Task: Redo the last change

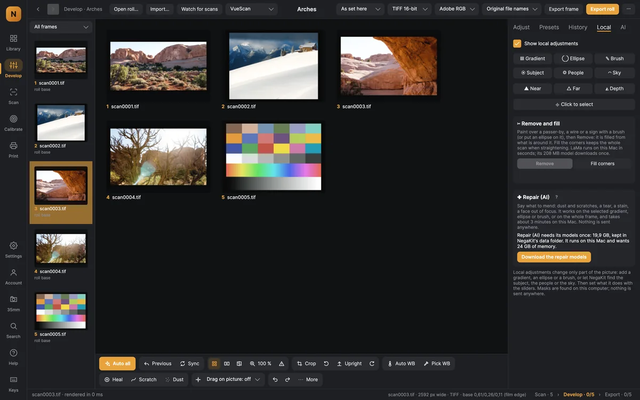Action: [x=287, y=380]
